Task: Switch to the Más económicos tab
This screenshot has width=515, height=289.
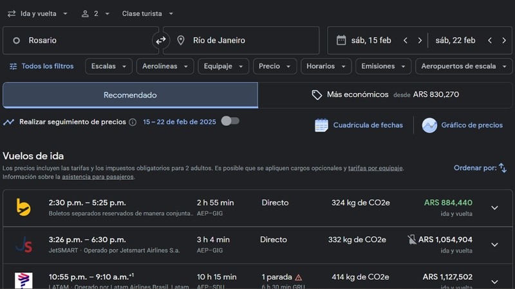Action: tap(385, 95)
